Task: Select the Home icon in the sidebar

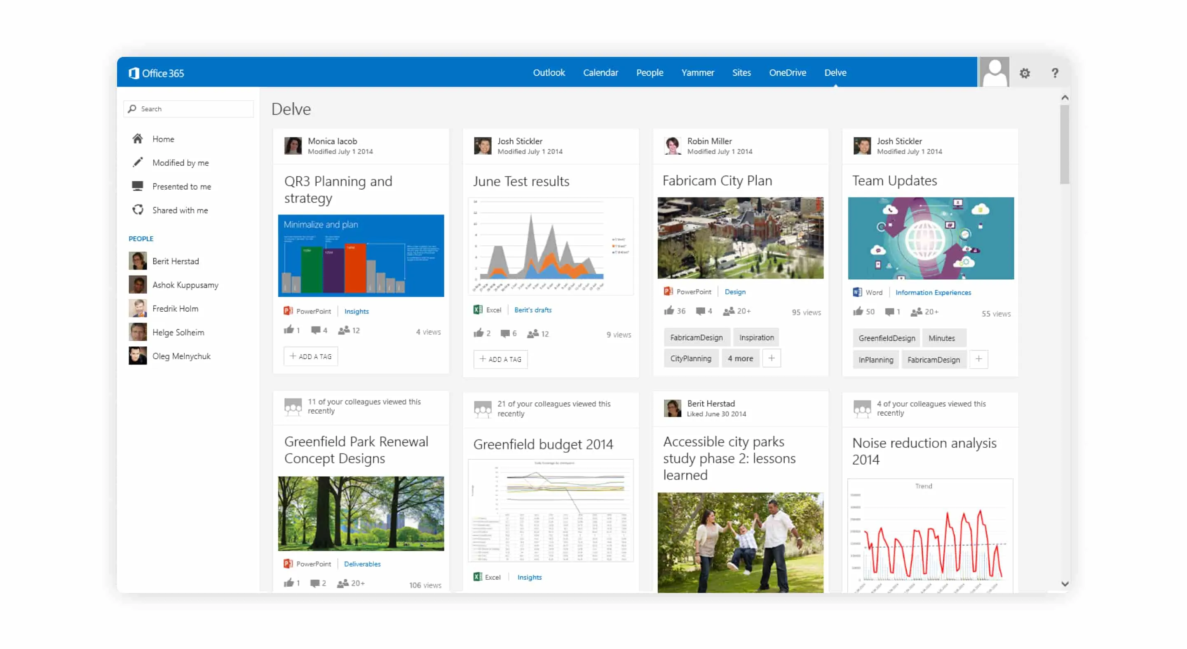Action: (137, 138)
